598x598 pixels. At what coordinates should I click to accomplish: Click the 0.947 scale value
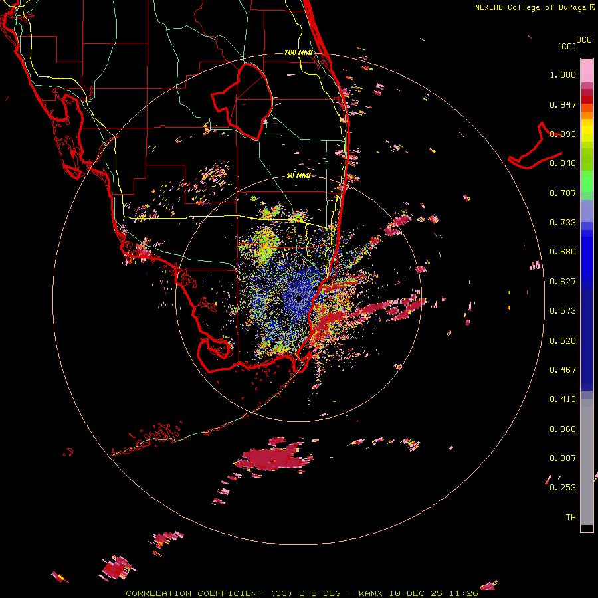[x=563, y=104]
